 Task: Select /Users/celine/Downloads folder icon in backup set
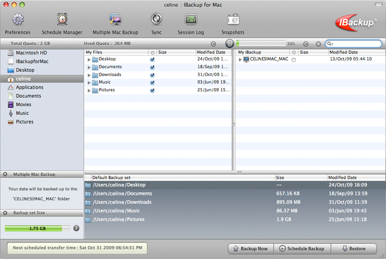point(88,203)
